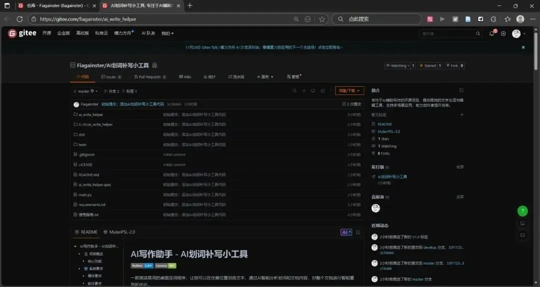Click the add file plus icon
This screenshot has width=540, height=287.
pos(304,91)
